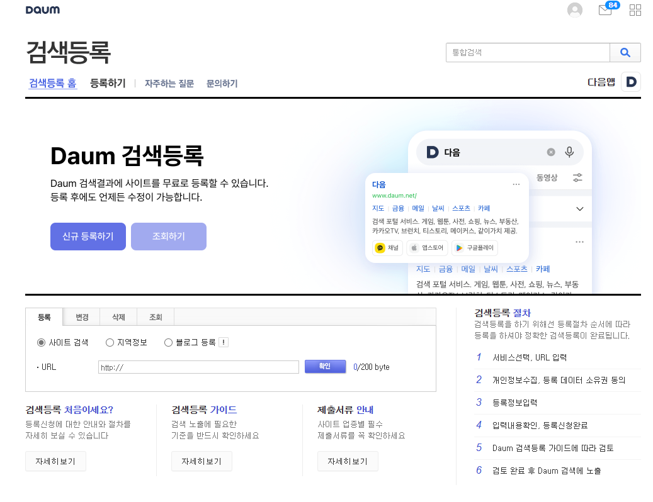Click 자세히보기 under 제출서류 안내
The image size is (653, 502).
[348, 461]
